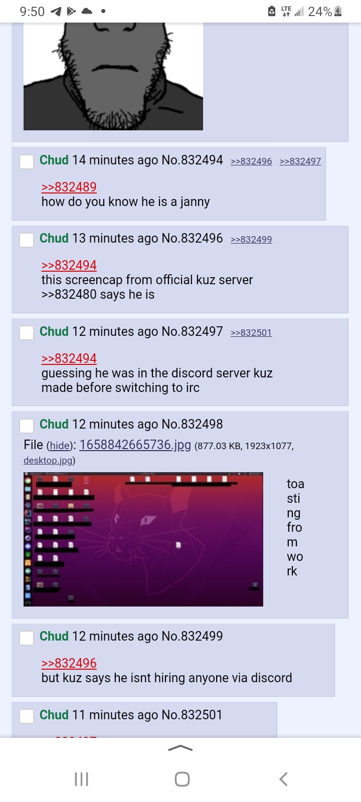Expand the bottom chevron-up handle
This screenshot has width=361, height=802.
click(x=180, y=748)
